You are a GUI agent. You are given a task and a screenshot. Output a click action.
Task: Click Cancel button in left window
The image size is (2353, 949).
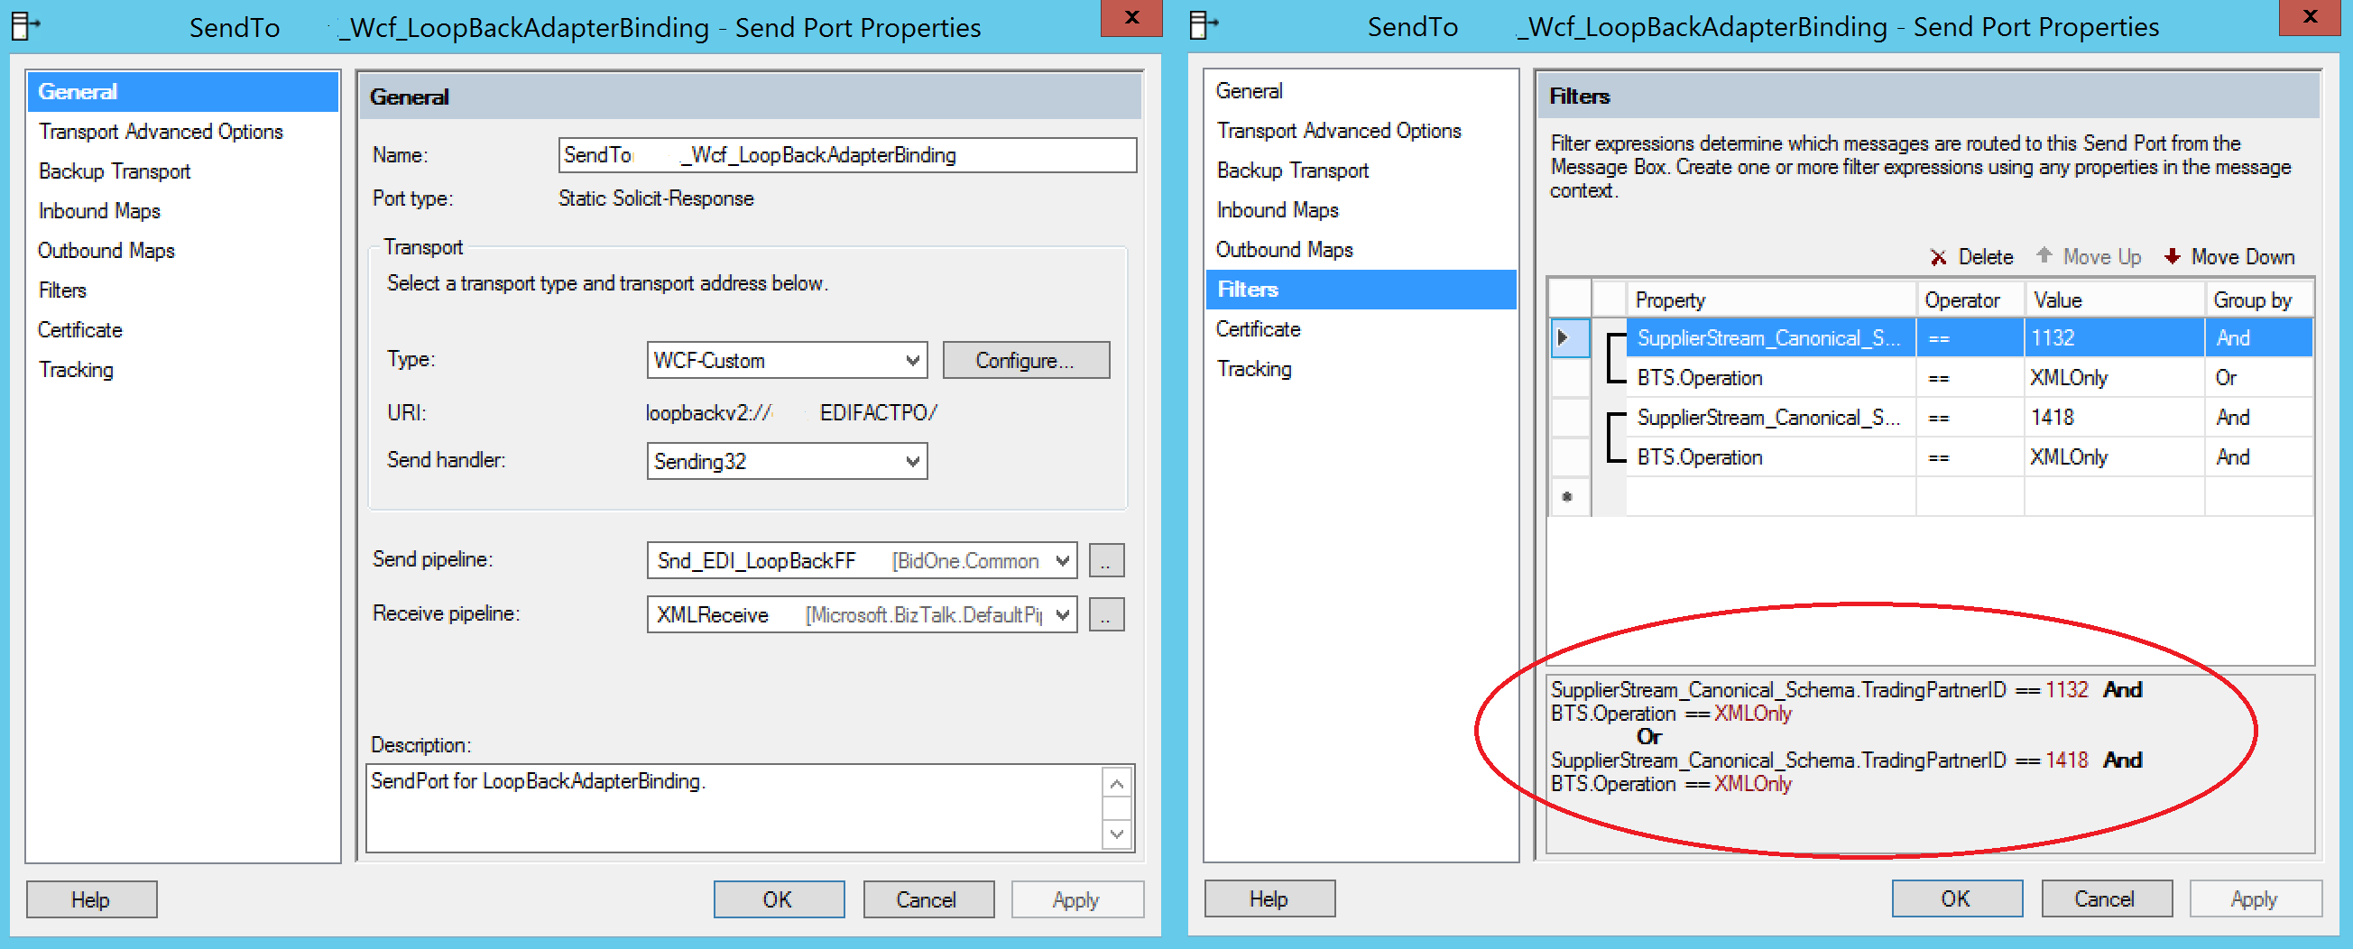point(928,899)
